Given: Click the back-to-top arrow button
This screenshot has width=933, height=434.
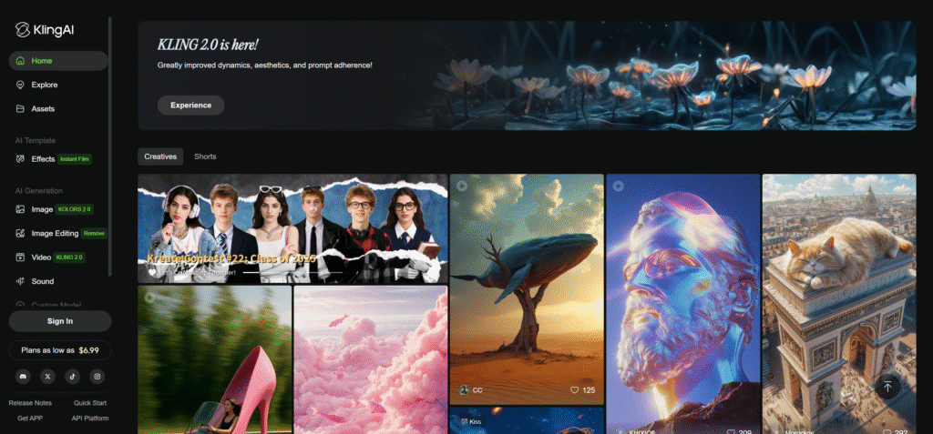Looking at the screenshot, I should tap(887, 387).
